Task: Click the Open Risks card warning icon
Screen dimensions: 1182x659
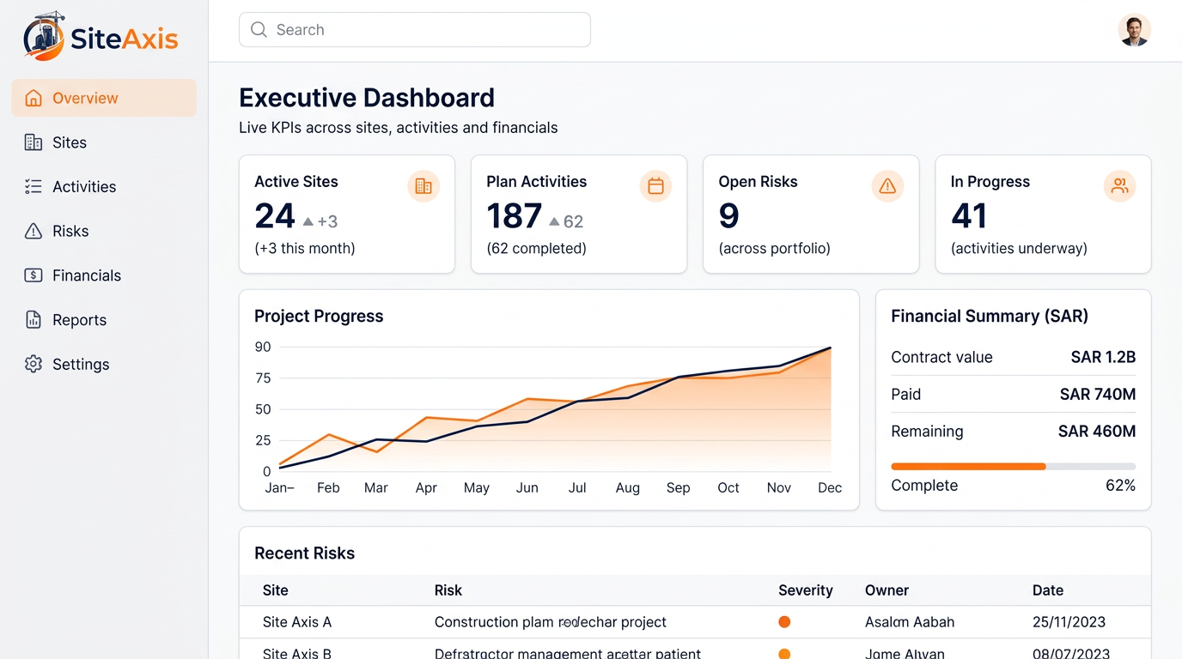Action: click(887, 185)
